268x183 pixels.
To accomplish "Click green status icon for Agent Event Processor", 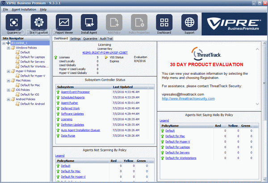I will 58,92.
